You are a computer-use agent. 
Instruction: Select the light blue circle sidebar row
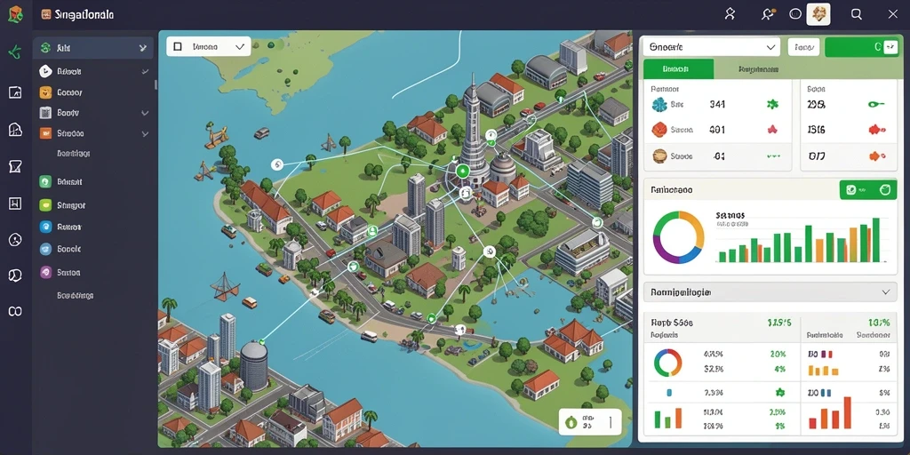coord(94,249)
